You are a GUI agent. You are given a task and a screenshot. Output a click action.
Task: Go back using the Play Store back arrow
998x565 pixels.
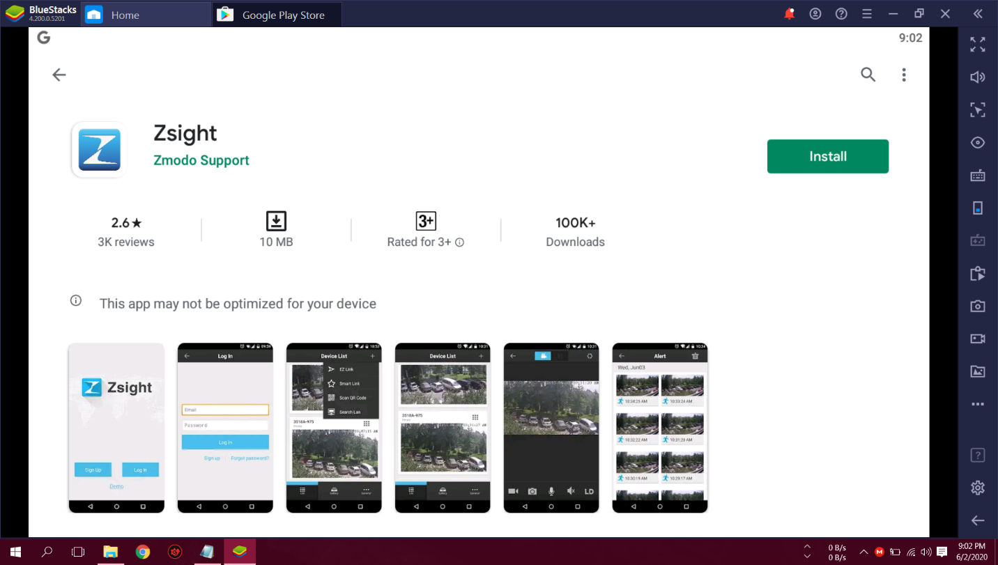click(x=59, y=75)
